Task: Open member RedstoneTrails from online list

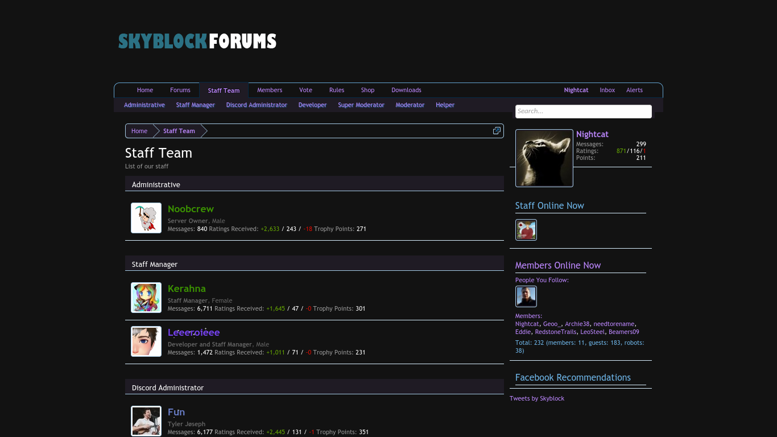Action: point(556,332)
